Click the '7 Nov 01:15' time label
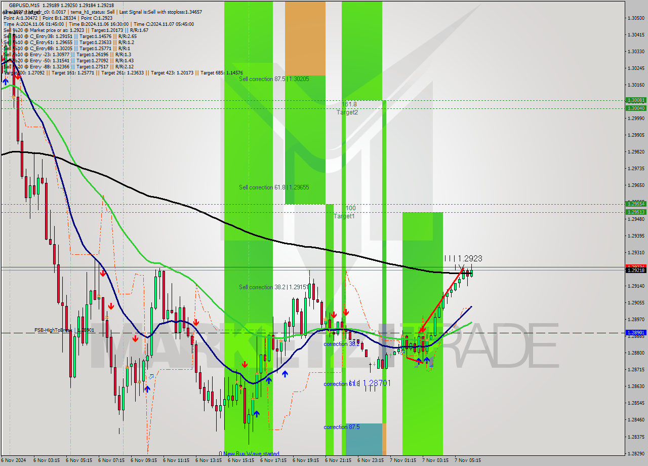This screenshot has height=466, width=648. pos(403,460)
